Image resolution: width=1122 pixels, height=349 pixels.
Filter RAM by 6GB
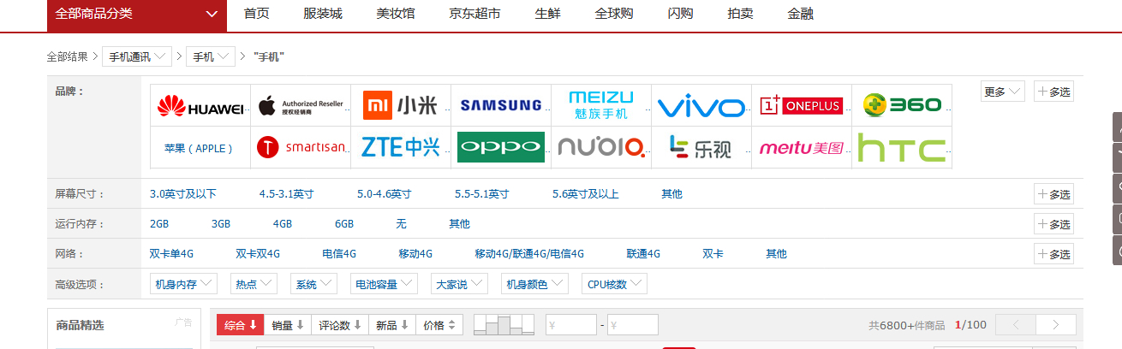click(x=344, y=224)
